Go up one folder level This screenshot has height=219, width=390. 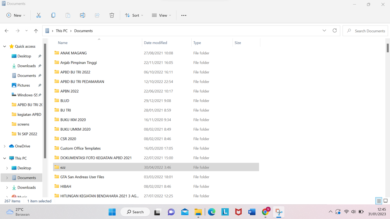pos(36,31)
